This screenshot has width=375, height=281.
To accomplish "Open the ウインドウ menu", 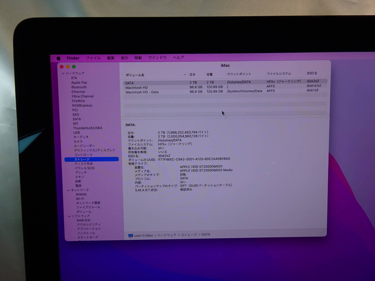I will click(157, 57).
